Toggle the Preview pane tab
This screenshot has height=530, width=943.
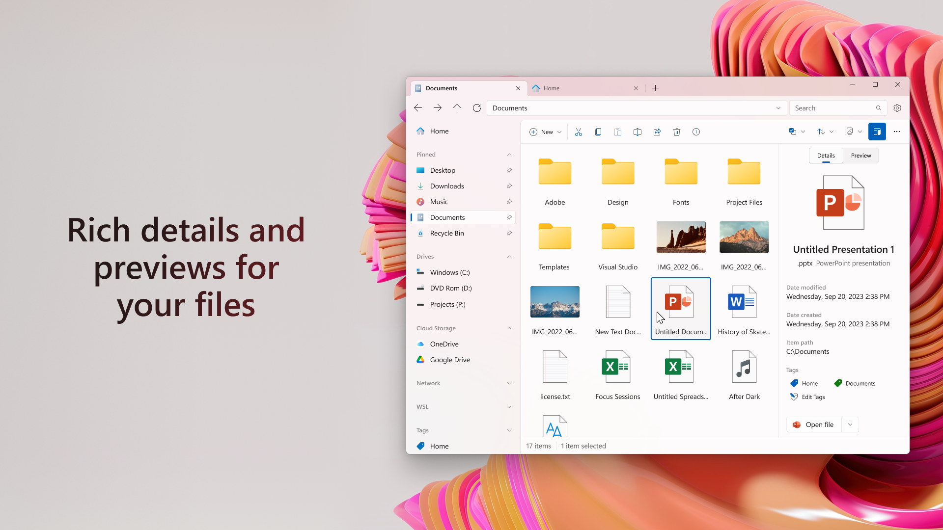[861, 155]
